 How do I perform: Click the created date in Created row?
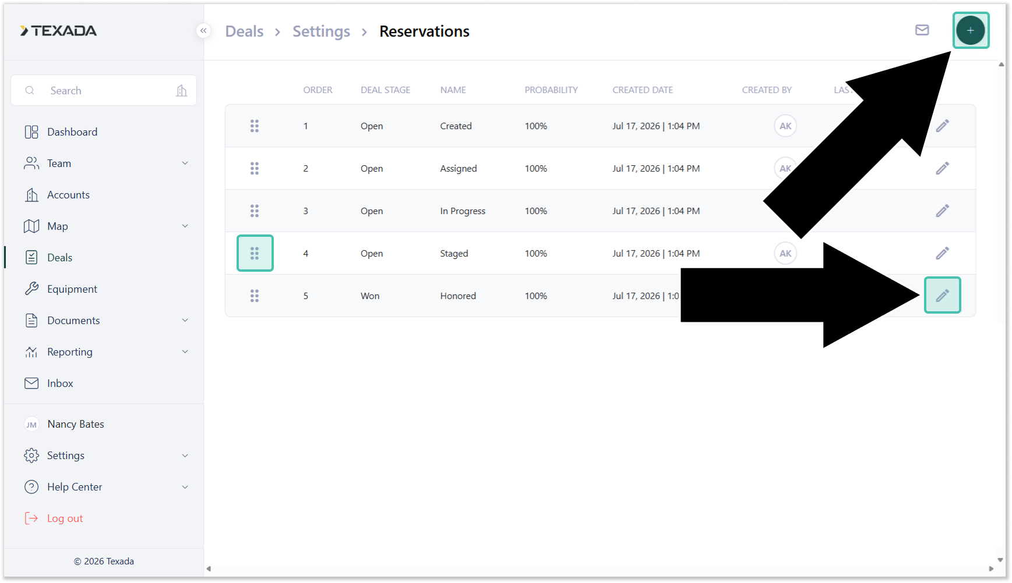click(656, 126)
